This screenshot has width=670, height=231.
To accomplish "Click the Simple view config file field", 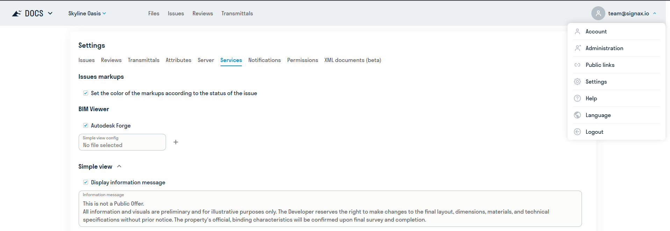I will pos(122,142).
